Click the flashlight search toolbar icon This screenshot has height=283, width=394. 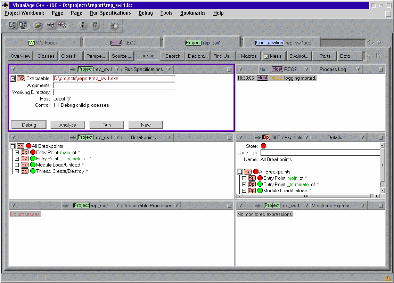[x=114, y=25]
